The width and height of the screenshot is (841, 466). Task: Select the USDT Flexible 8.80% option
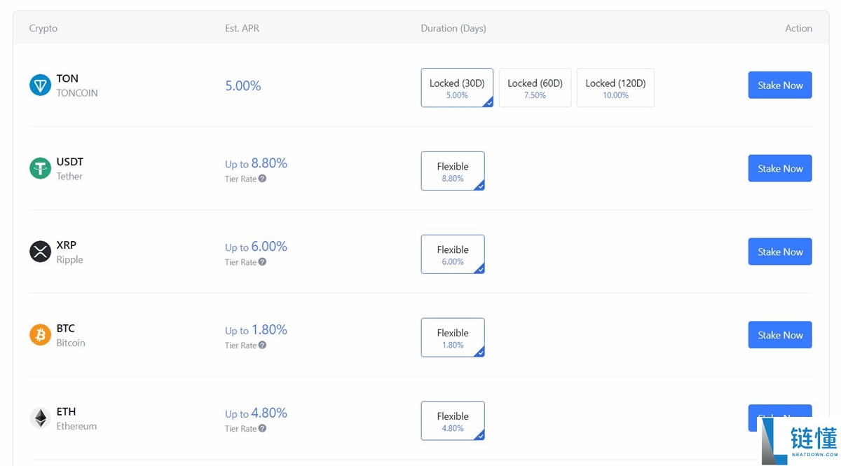click(453, 171)
